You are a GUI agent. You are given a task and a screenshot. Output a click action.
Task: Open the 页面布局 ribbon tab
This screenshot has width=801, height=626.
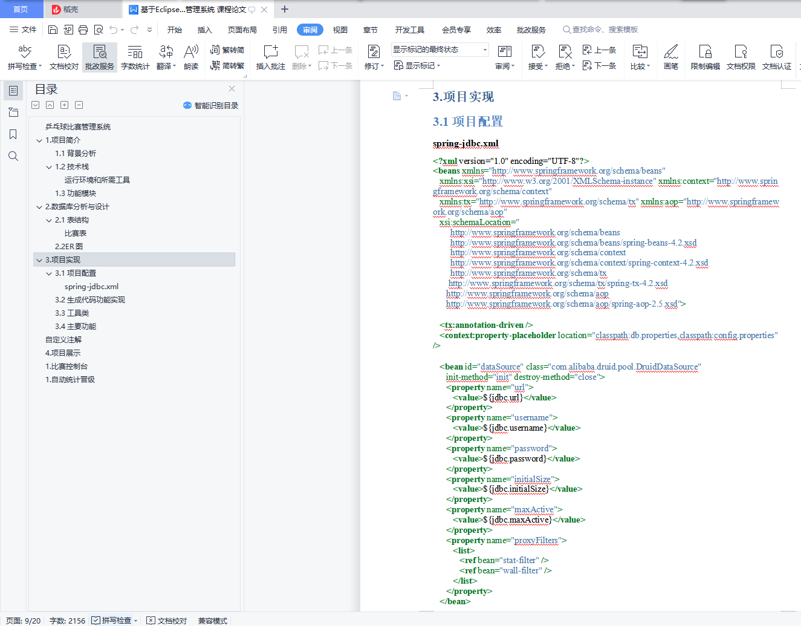[x=242, y=30]
